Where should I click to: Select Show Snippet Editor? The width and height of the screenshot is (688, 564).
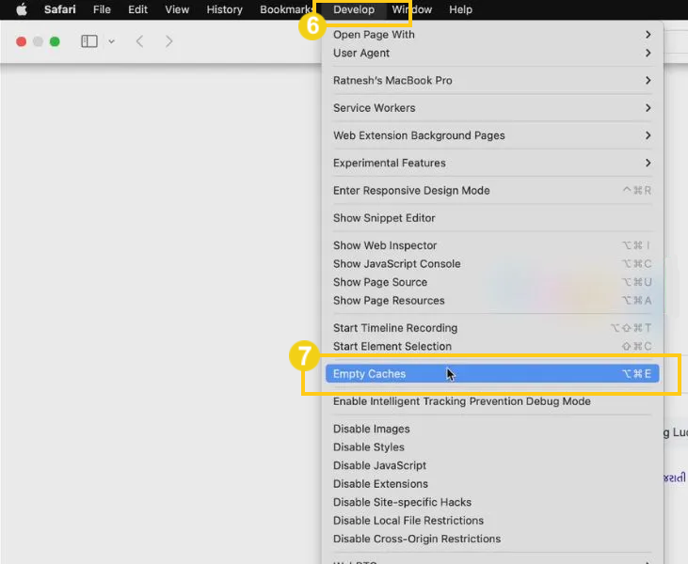pos(492,218)
